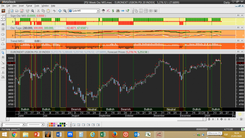245x138 pixels.
Task: Select the vertical line tool
Action: tap(3, 72)
